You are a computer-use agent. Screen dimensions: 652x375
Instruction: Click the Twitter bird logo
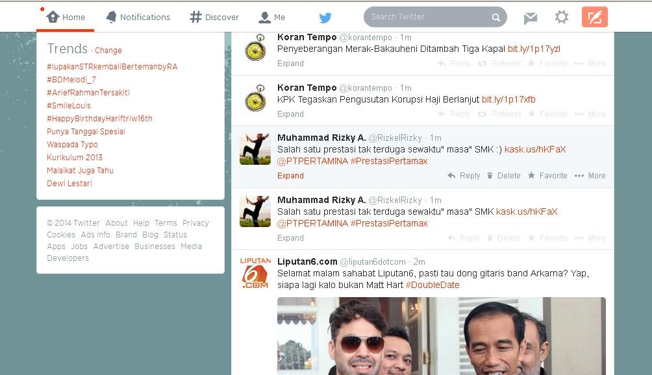(325, 18)
